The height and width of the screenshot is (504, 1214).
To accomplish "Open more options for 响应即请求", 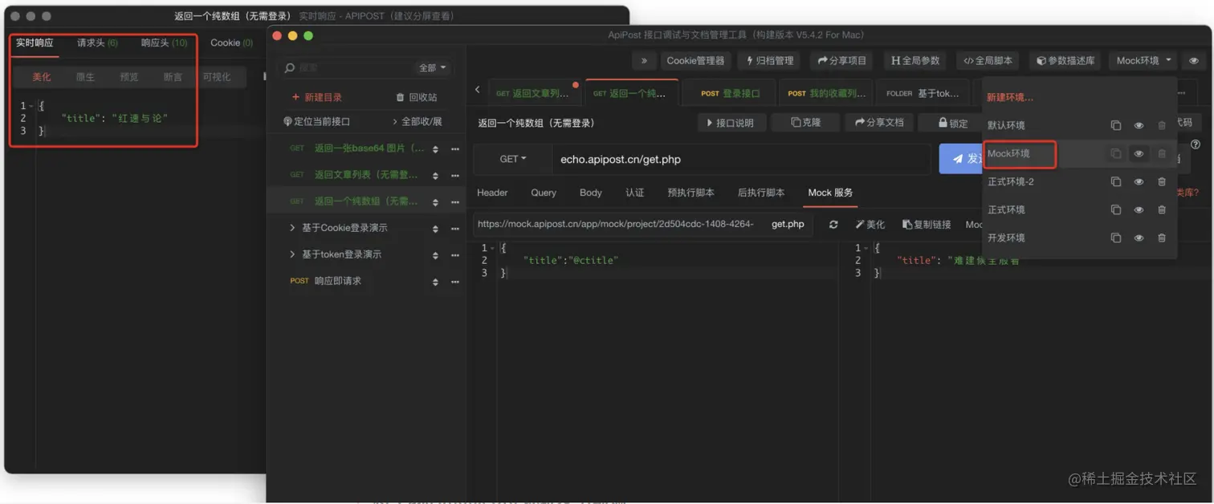I will [x=454, y=281].
